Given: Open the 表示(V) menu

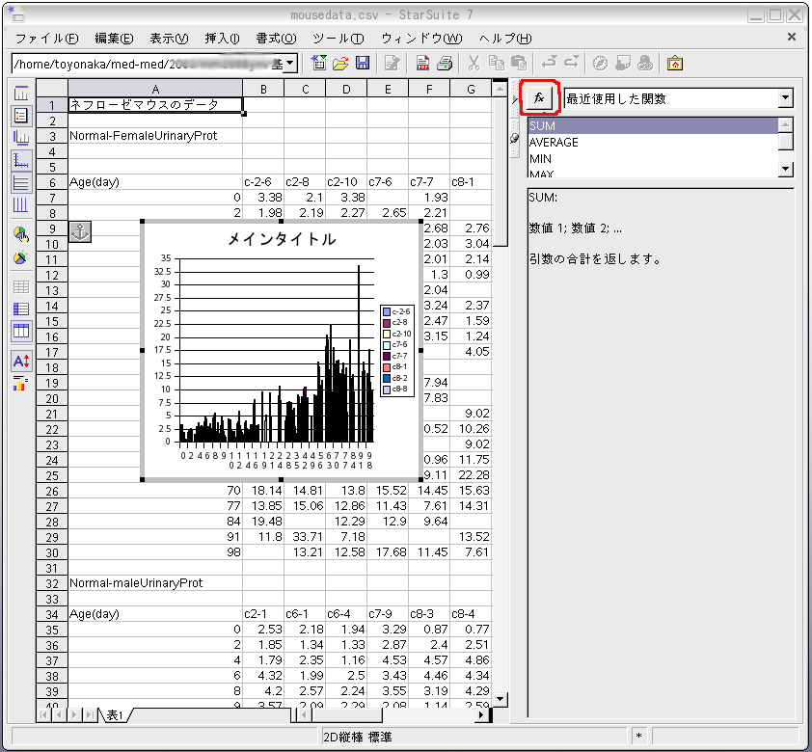Looking at the screenshot, I should (169, 39).
